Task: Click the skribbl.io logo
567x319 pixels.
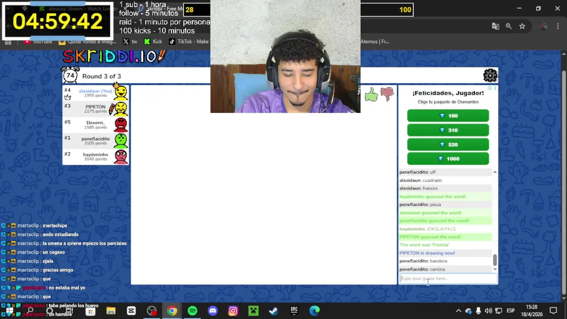Action: (x=114, y=56)
